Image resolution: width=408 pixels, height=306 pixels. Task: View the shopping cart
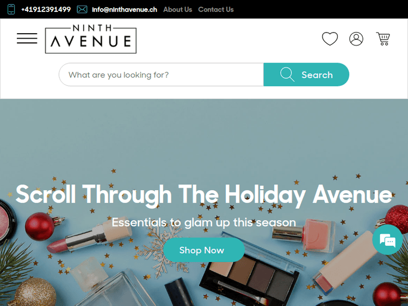pyautogui.click(x=383, y=39)
